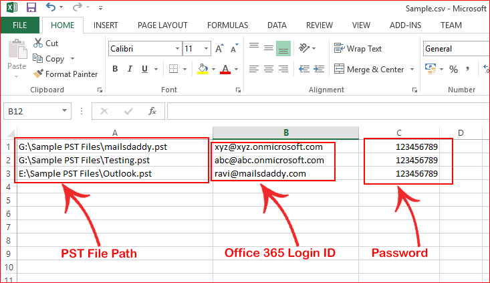Toggle Bold formatting
This screenshot has height=283, width=490.
coord(115,69)
